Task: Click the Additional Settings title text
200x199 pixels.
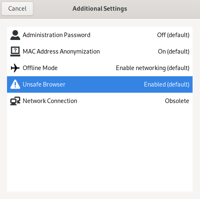Action: pyautogui.click(x=100, y=9)
